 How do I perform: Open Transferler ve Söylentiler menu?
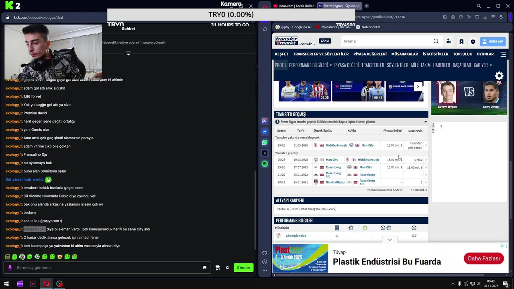click(x=321, y=54)
